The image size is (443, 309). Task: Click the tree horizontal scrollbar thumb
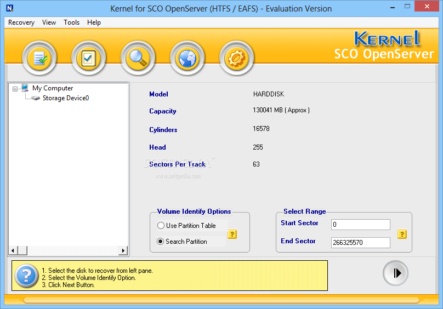(22, 250)
